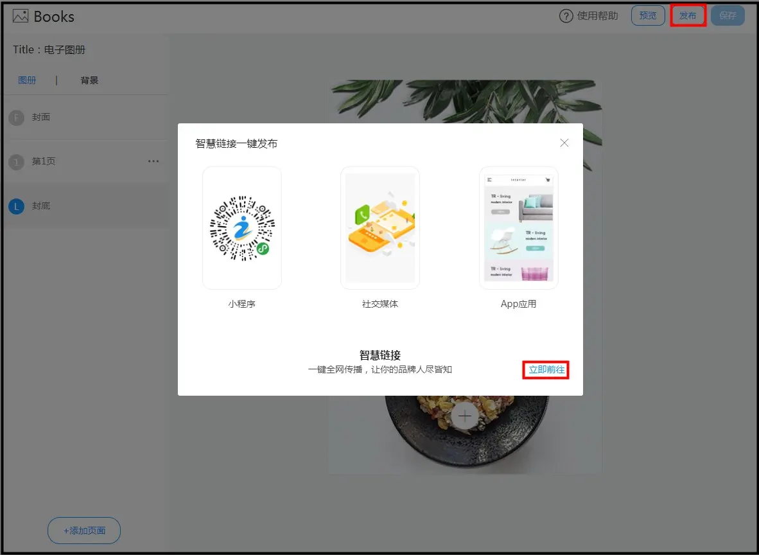Image resolution: width=759 pixels, height=555 pixels.
Task: Click the Books picture logo icon
Action: (x=21, y=16)
